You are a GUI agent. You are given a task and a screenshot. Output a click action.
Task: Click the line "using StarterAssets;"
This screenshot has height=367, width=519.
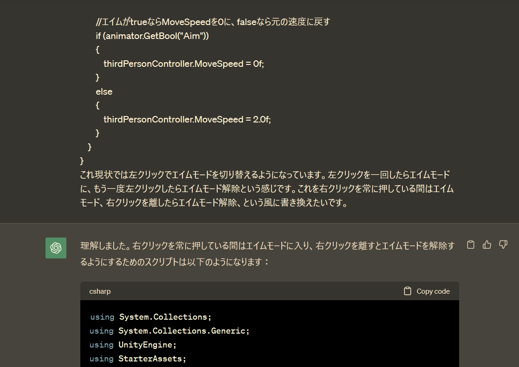tap(138, 359)
